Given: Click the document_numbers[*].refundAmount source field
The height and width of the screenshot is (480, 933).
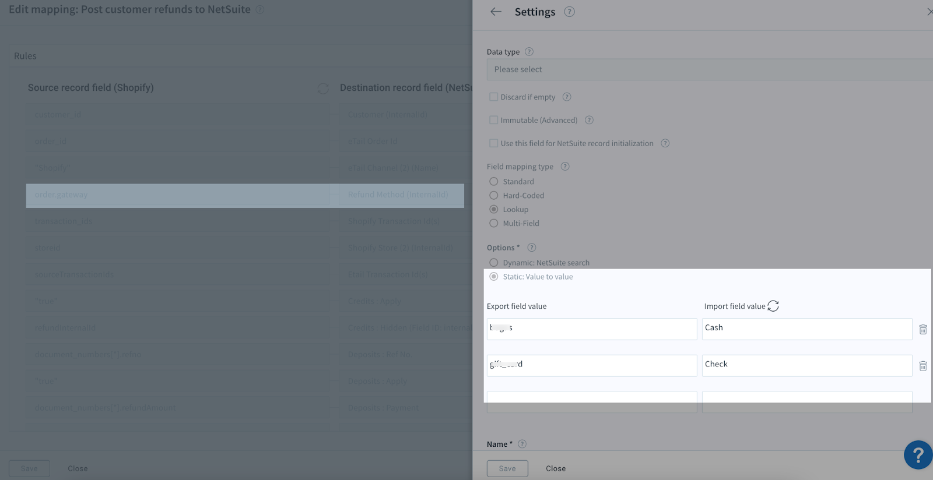Looking at the screenshot, I should tap(178, 408).
